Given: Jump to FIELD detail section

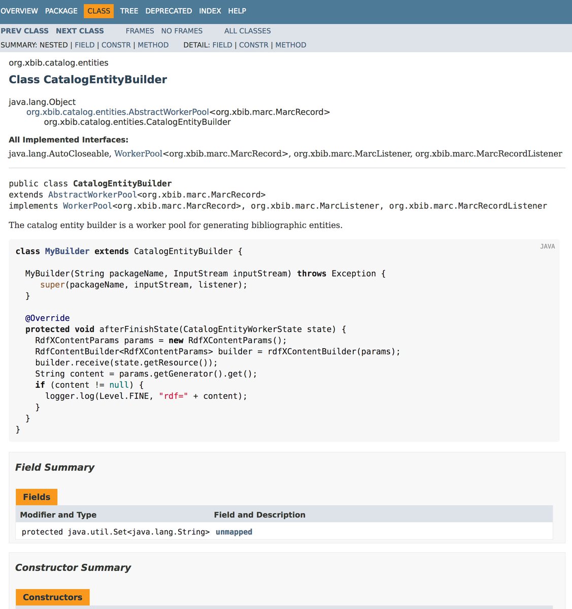Looking at the screenshot, I should (222, 45).
